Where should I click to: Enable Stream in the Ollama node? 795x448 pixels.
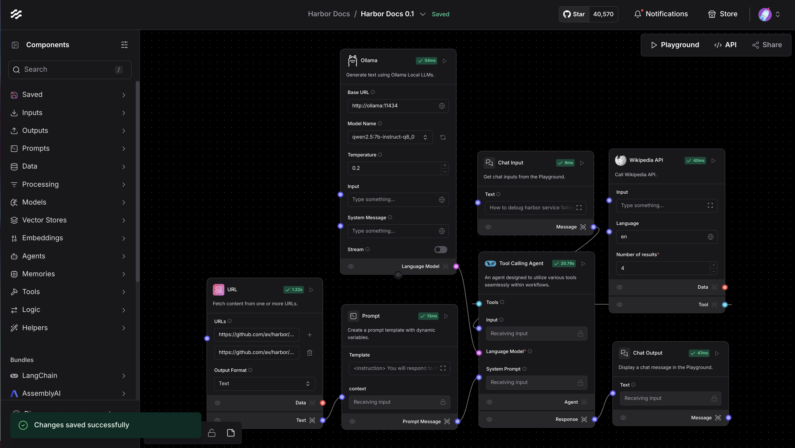pos(440,249)
